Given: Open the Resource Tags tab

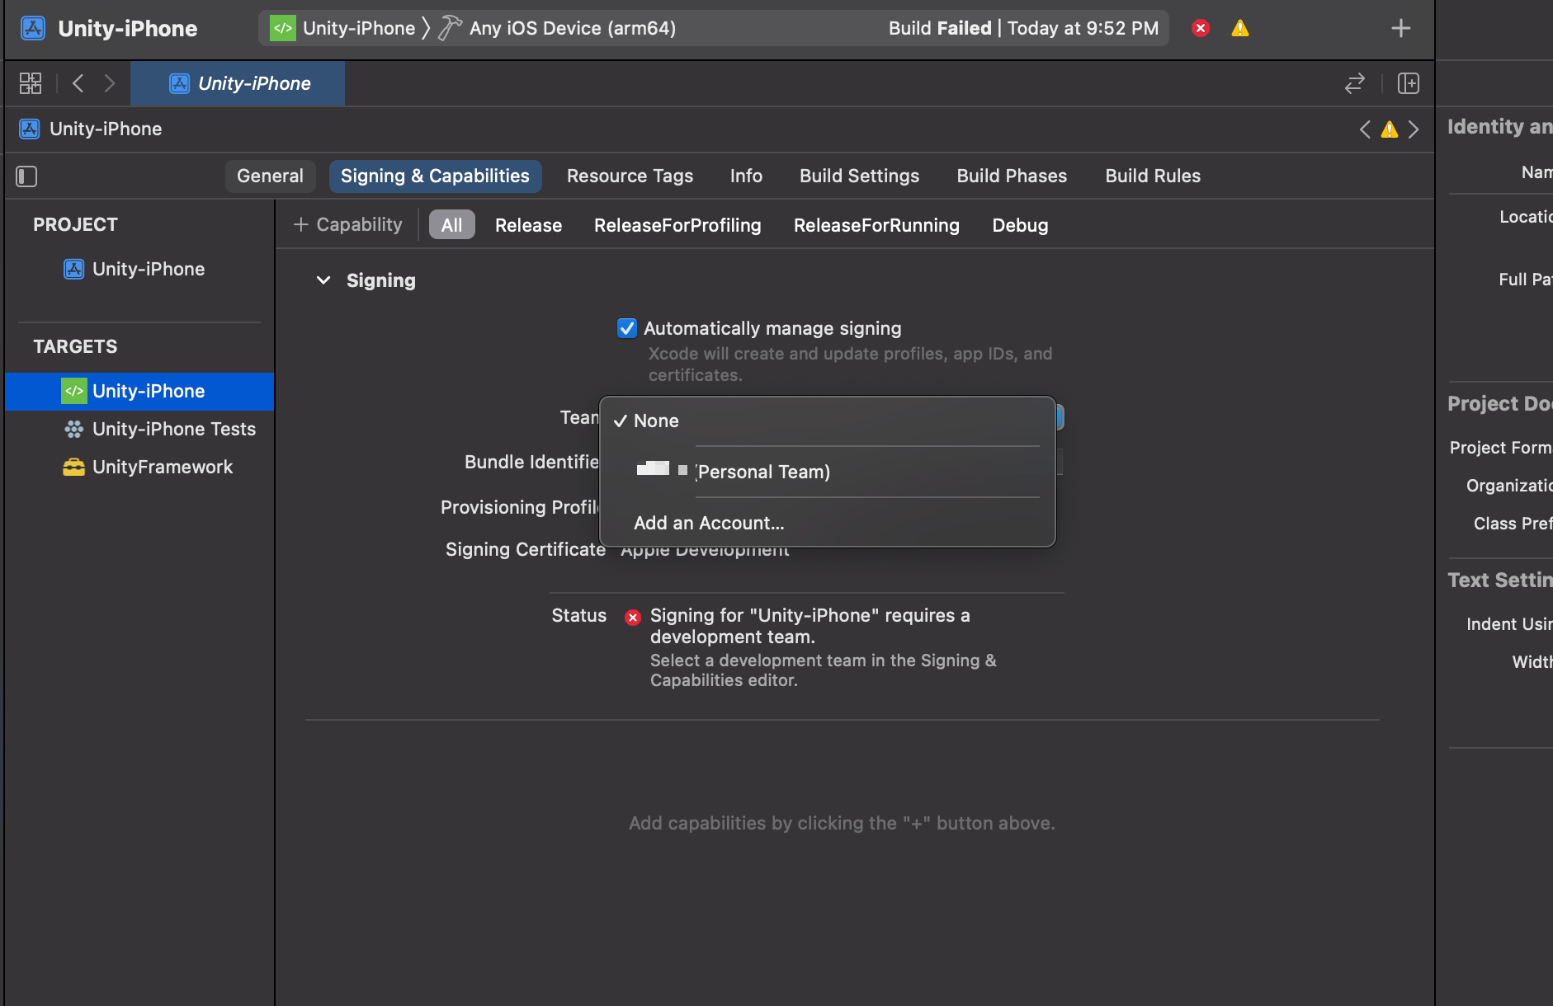Looking at the screenshot, I should [630, 176].
